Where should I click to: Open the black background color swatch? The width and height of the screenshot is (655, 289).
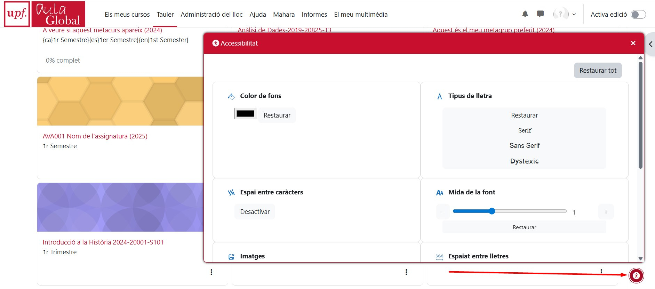[245, 114]
